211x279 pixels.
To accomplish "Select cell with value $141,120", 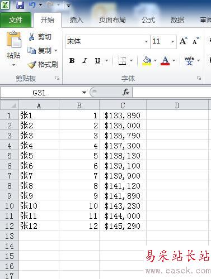I will (123, 186).
